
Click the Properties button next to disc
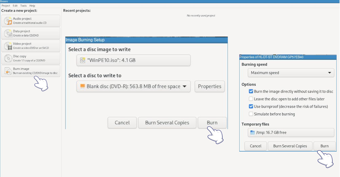[x=209, y=87]
